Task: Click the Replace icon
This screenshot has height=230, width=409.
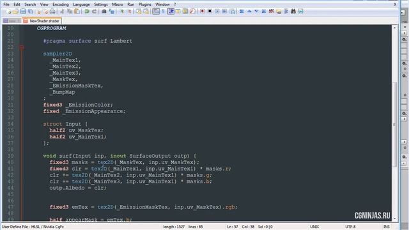Action: tap(112, 11)
